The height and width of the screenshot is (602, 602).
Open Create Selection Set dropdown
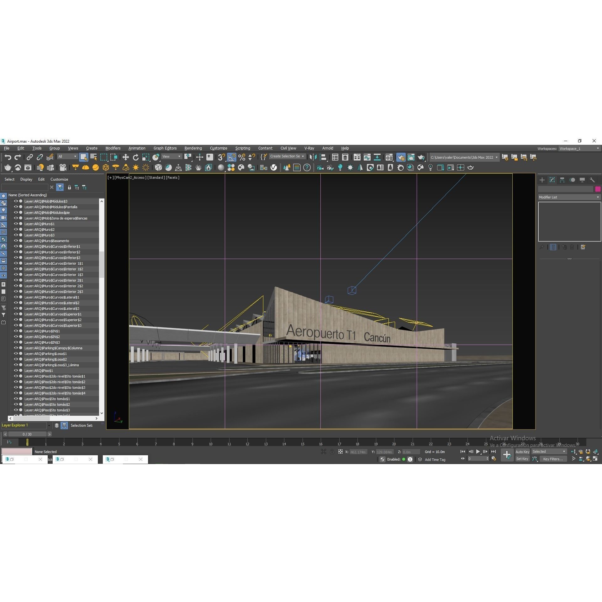click(x=287, y=156)
